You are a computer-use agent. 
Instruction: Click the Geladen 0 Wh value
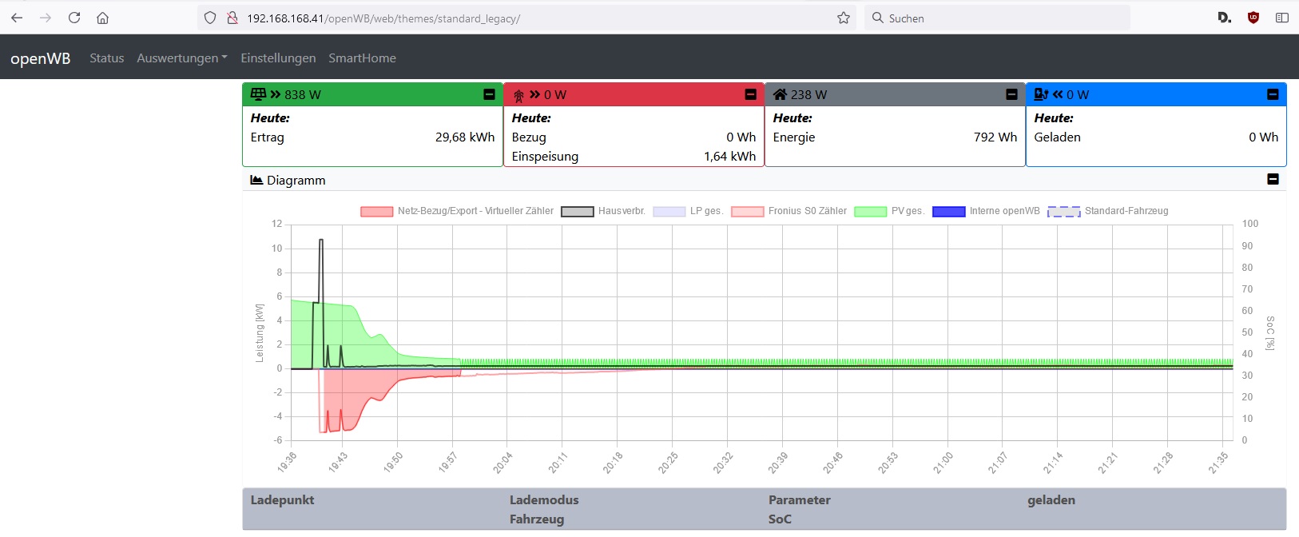[1263, 137]
